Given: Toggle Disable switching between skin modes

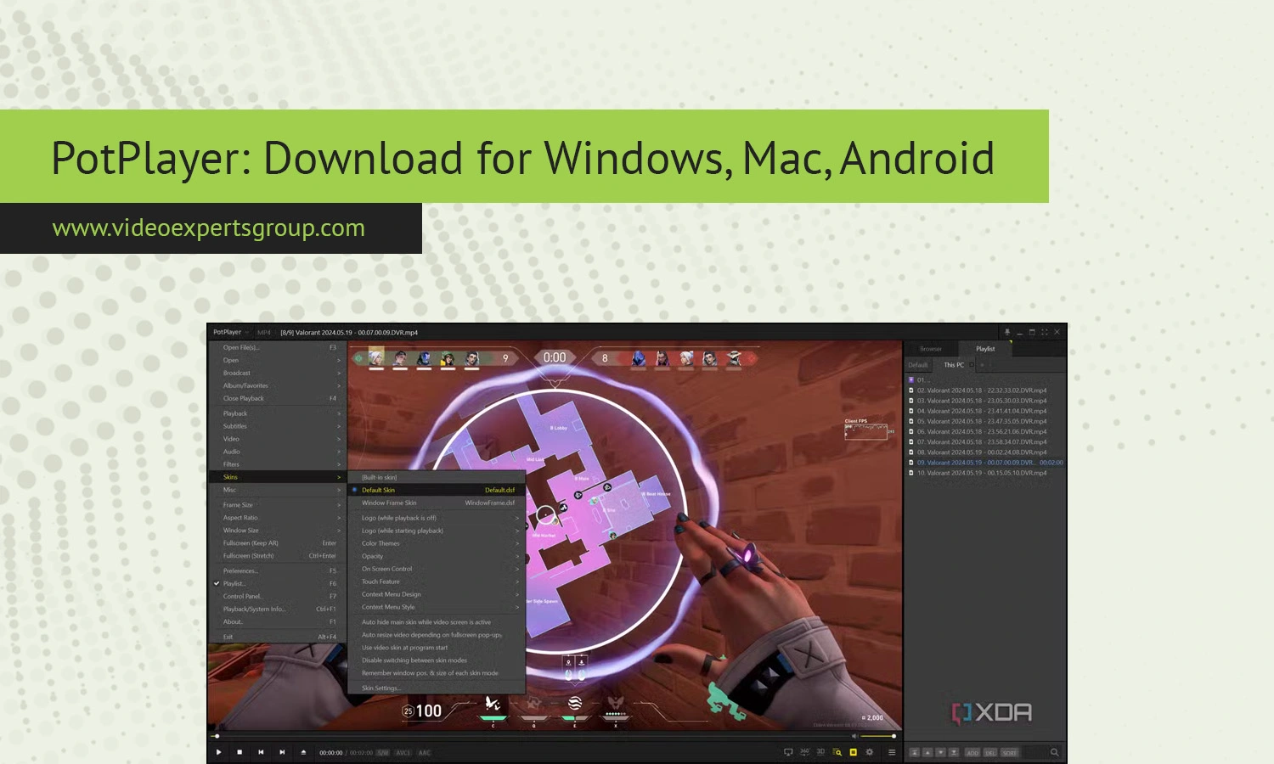Looking at the screenshot, I should (437, 660).
